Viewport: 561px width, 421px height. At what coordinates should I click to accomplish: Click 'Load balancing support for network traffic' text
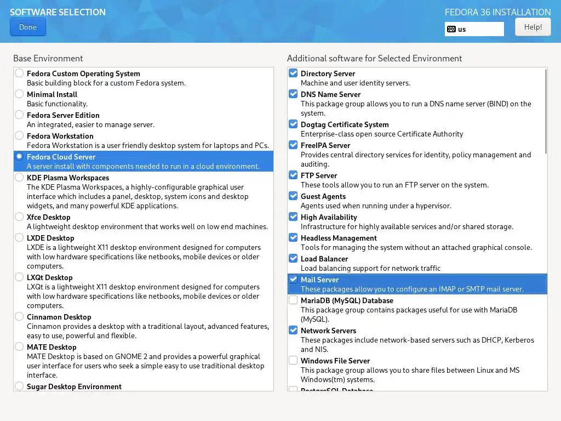pyautogui.click(x=370, y=268)
